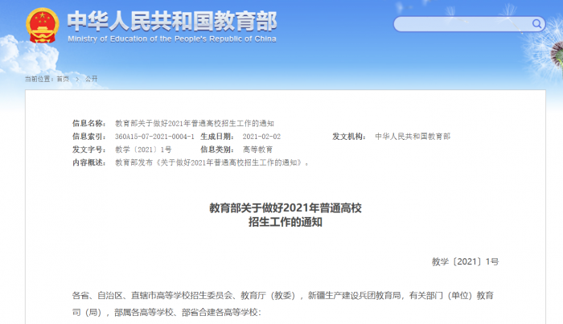Click the 信息名称 value 教育部关于做好2021年普通高校招生工作的通知
The image size is (563, 324).
(195, 124)
